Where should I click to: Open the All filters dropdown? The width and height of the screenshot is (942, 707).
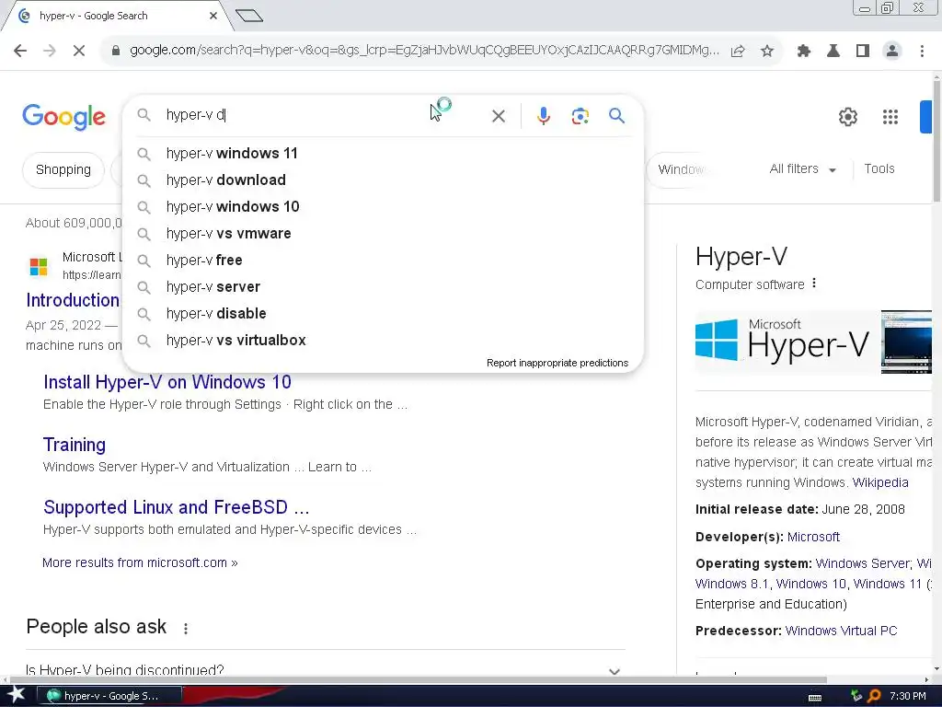coord(802,169)
